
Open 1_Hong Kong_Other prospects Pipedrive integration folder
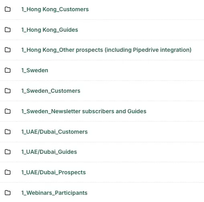click(106, 50)
